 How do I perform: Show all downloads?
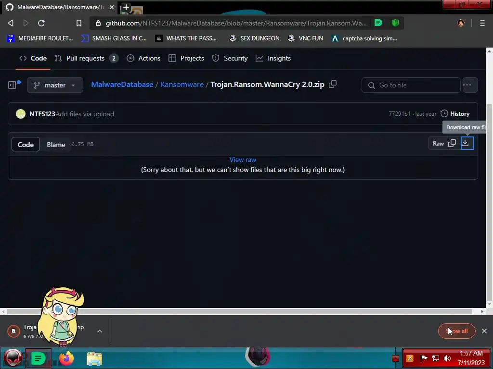pos(456,331)
